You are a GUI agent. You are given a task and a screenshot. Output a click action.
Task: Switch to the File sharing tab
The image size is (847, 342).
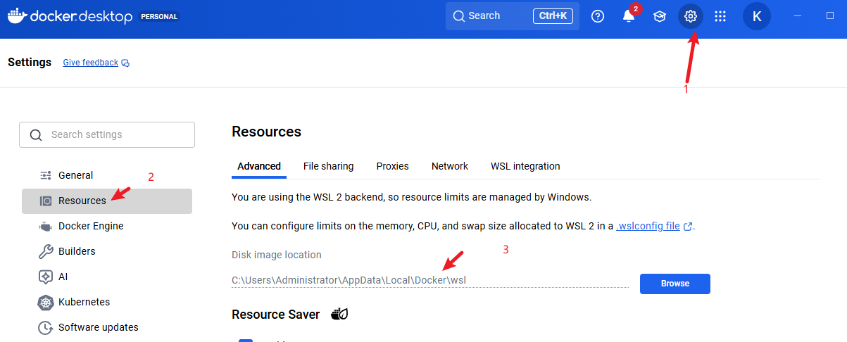click(328, 166)
